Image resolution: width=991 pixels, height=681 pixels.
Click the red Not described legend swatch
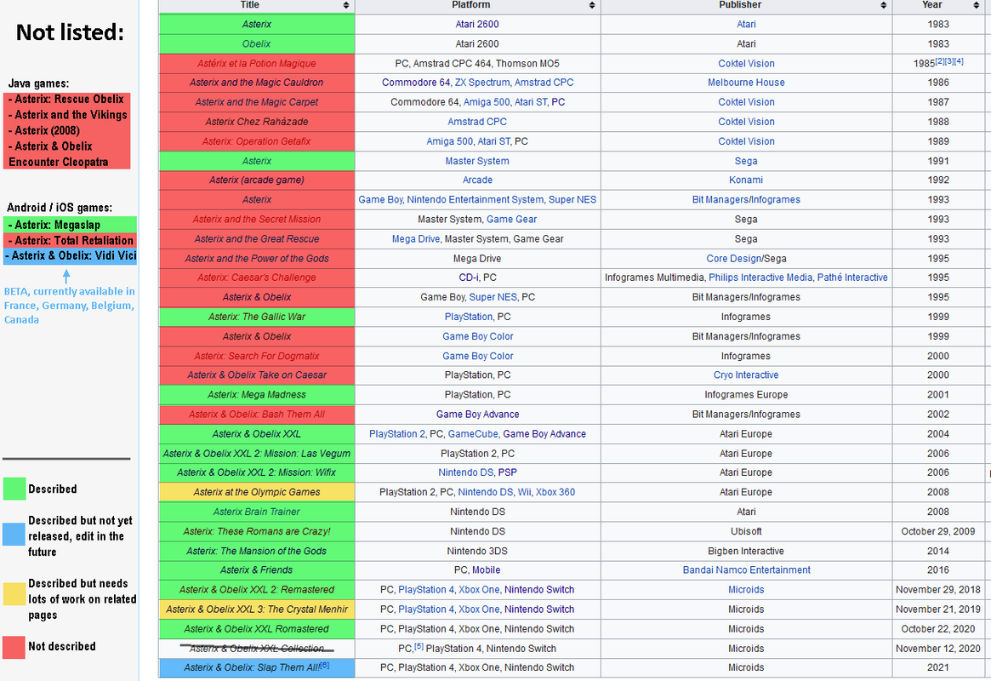[x=14, y=648]
